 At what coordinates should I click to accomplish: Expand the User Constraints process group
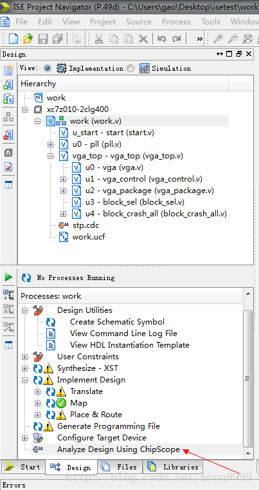(25, 357)
